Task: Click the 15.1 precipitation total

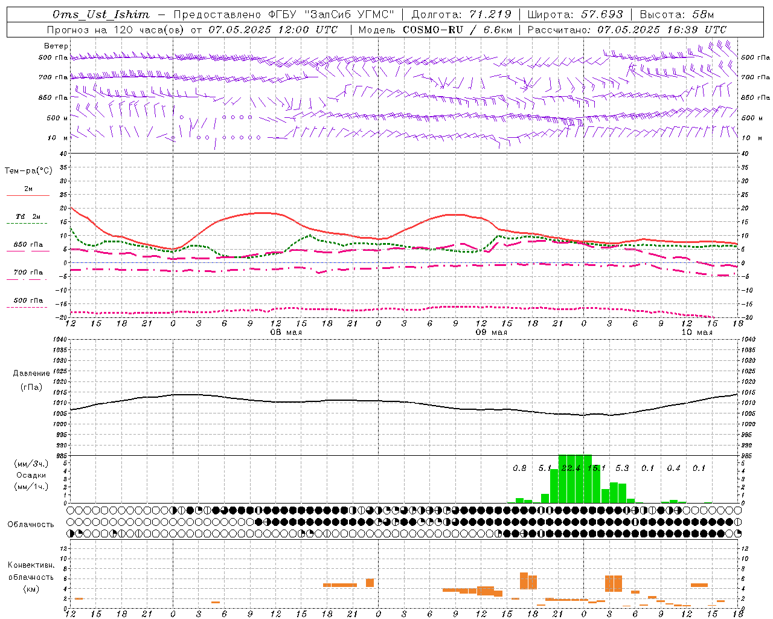Action: pos(597,468)
